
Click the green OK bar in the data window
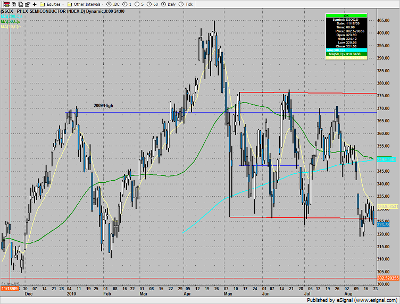346,15
